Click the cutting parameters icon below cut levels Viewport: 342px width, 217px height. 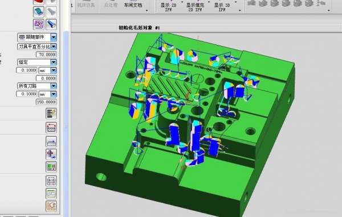pos(51,141)
